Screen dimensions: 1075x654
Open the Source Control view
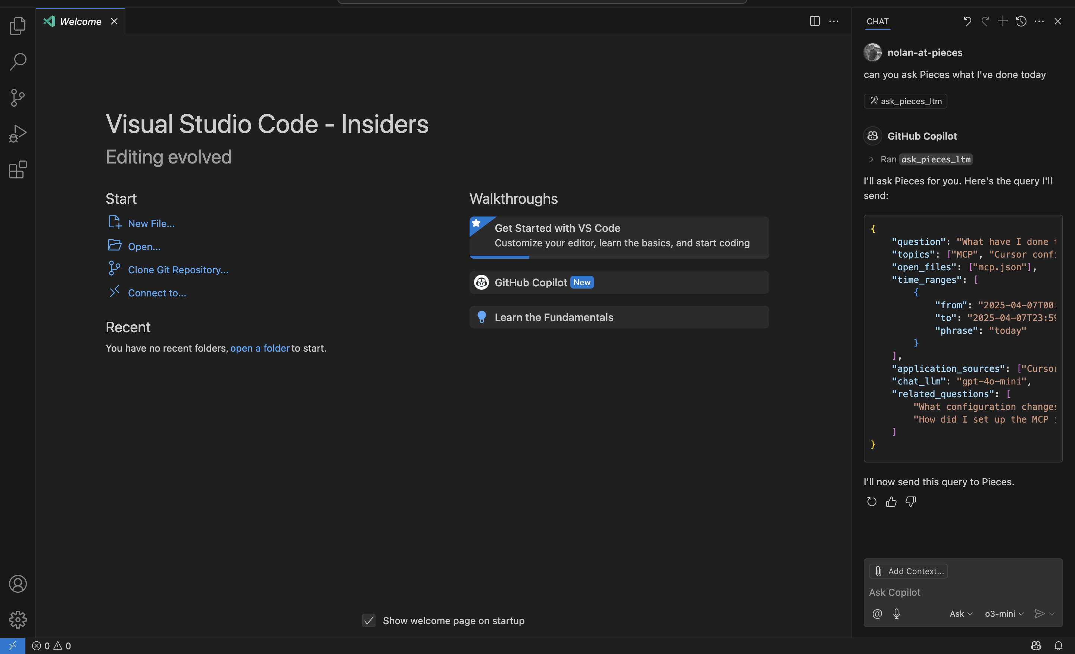(18, 98)
